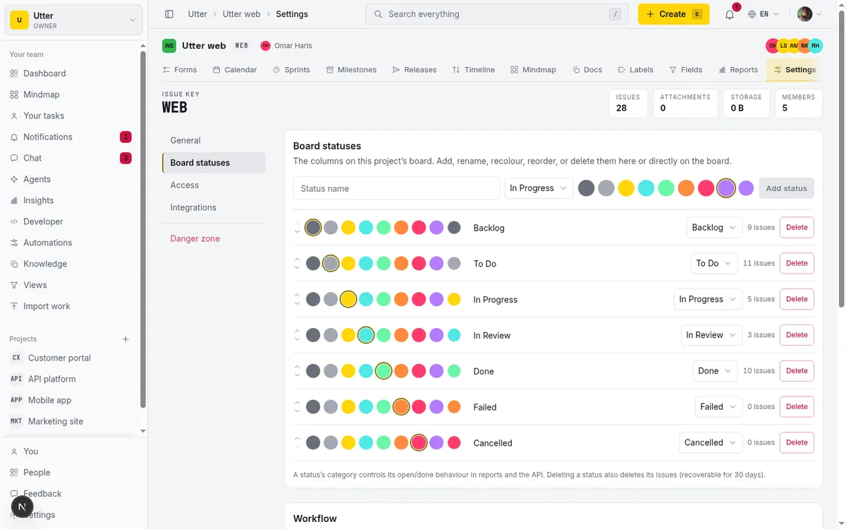846x529 pixels.
Task: Click the Mindmap icon in sidebar
Action: [14, 95]
